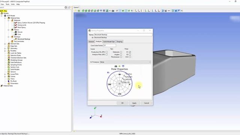Click the Sampling Points icon in the tree
The width and height of the screenshot is (240, 135).
pos(9,65)
